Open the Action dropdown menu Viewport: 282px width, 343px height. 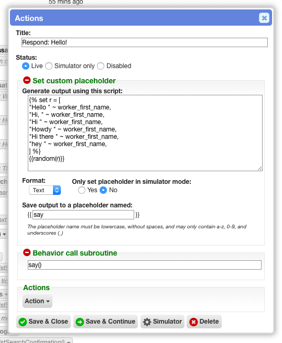pos(37,301)
